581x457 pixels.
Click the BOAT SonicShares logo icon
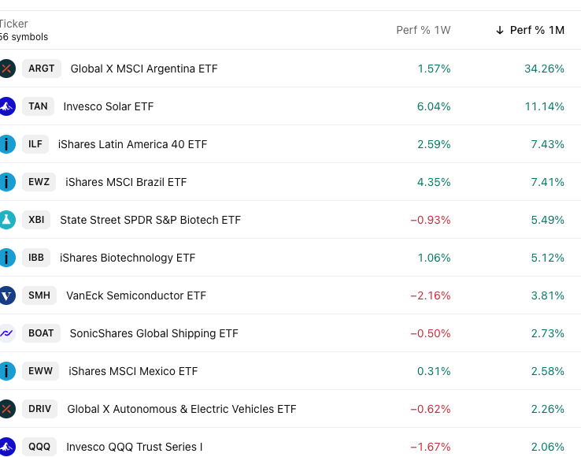(6, 333)
